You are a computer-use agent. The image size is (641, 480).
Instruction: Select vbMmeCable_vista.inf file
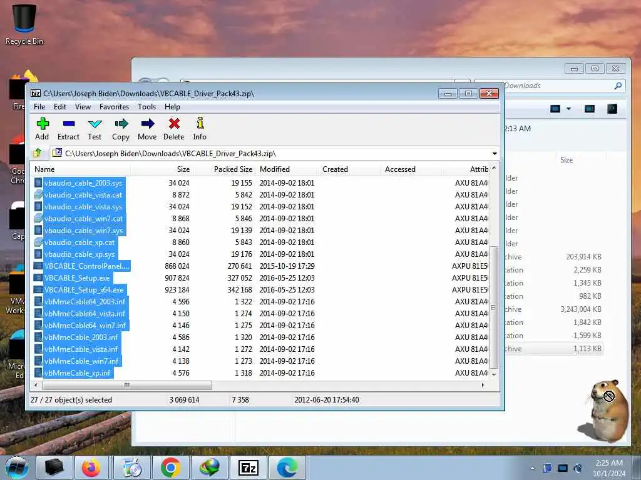81,349
